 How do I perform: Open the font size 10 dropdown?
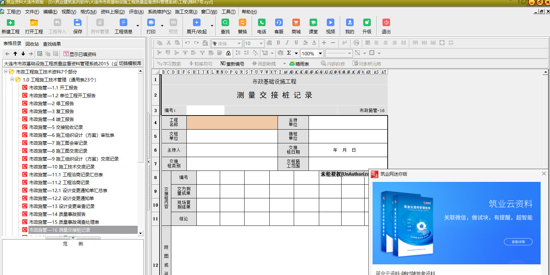click(261, 43)
